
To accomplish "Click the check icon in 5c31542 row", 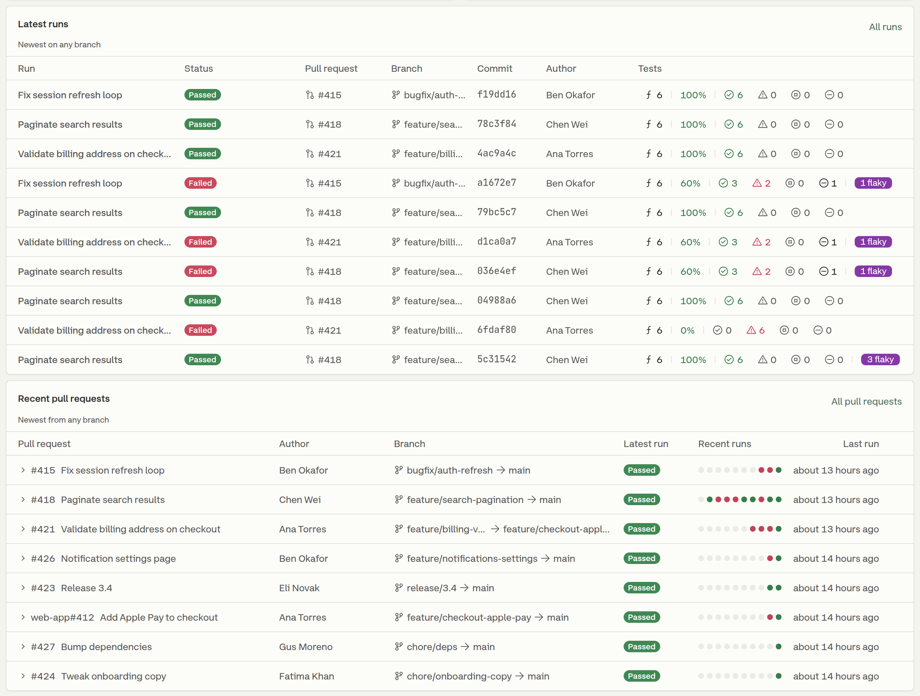I will [x=729, y=359].
